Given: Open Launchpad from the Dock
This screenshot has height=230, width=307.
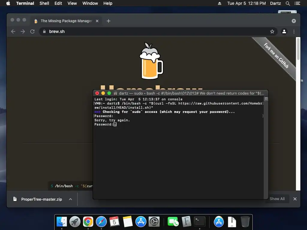Looking at the screenshot, I should [x=75, y=222].
